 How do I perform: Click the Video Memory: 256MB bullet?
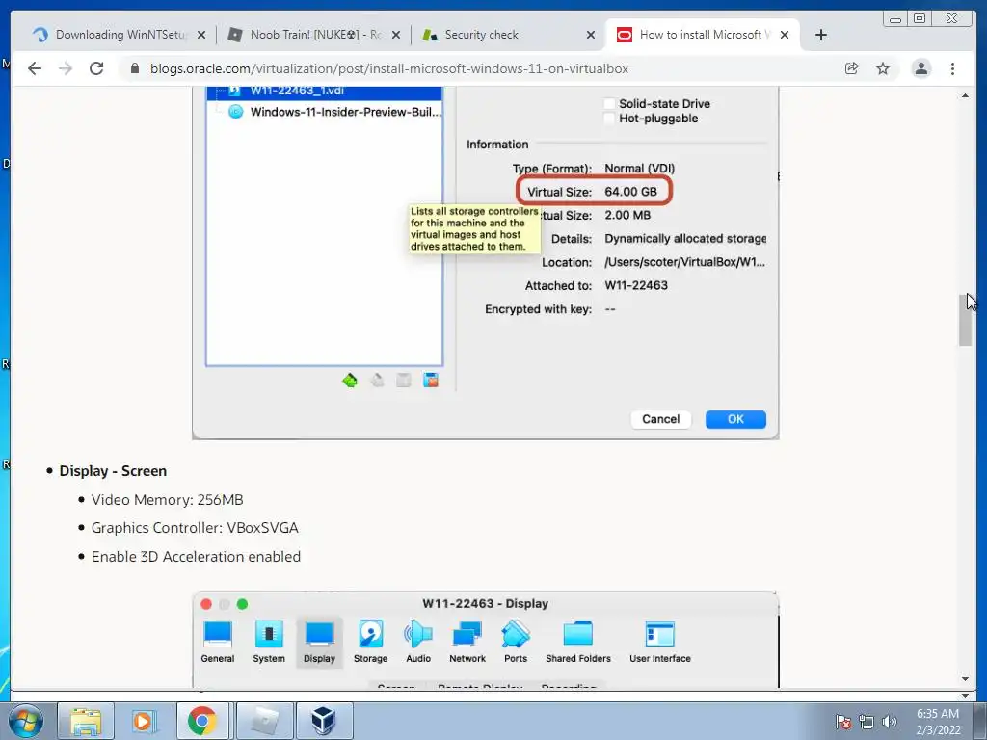click(167, 500)
